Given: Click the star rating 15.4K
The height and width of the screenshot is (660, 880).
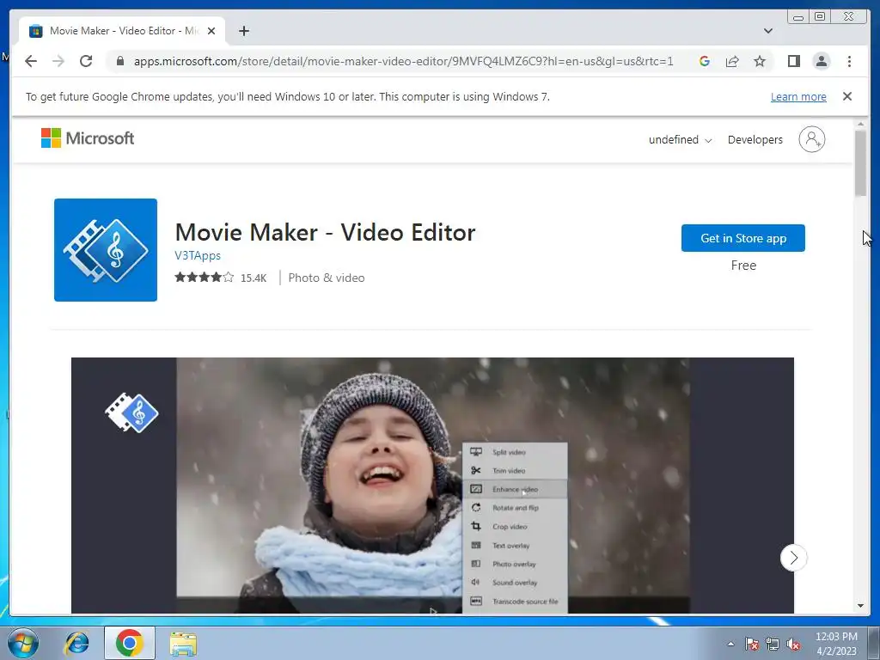Looking at the screenshot, I should click(220, 278).
